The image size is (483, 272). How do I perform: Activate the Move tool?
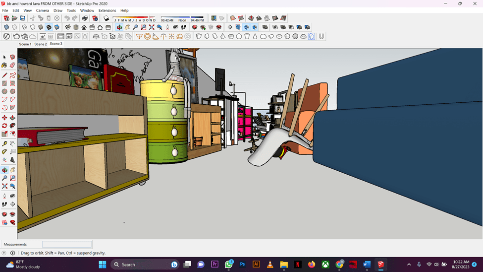point(4,118)
